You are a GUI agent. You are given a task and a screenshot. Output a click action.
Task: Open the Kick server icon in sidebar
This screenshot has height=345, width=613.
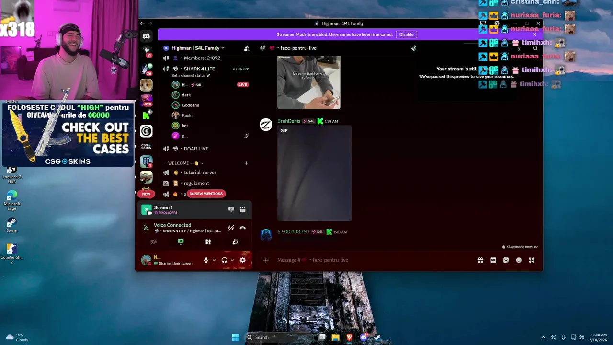pos(146,115)
